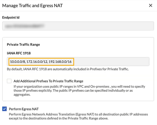Click the Perform Egress NAT label text
This screenshot has width=157, height=125.
[x=24, y=109]
